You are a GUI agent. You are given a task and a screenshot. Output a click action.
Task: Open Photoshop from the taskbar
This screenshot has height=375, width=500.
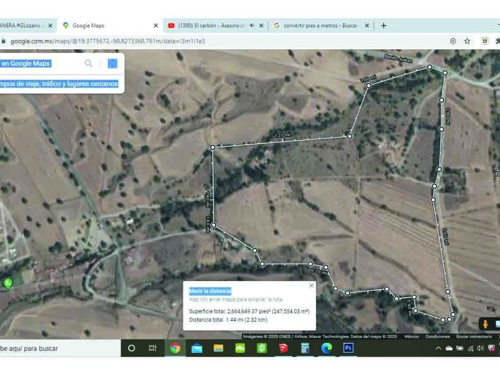[348, 348]
